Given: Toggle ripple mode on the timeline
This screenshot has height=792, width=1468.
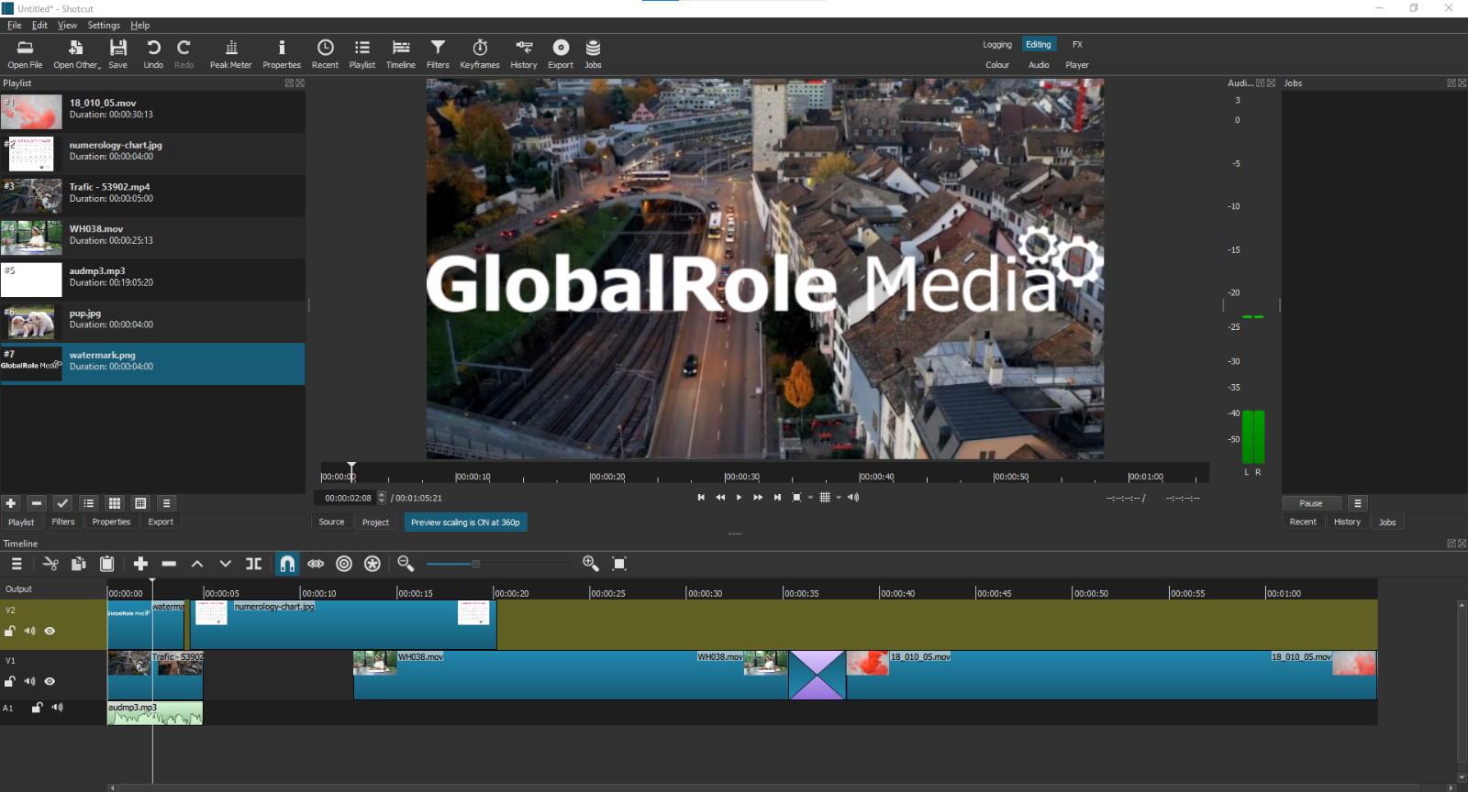Looking at the screenshot, I should pyautogui.click(x=344, y=564).
